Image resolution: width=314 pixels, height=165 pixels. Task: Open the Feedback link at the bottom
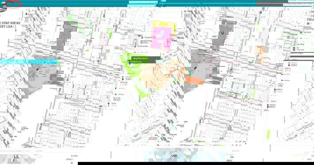click(x=232, y=157)
